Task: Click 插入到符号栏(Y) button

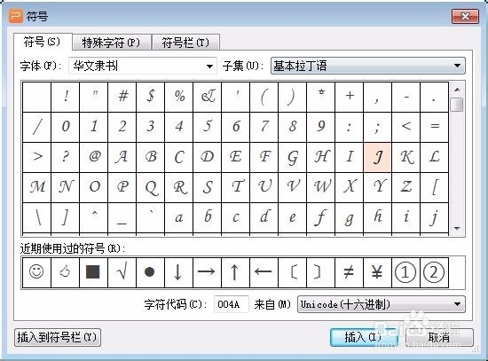Action: (x=58, y=337)
